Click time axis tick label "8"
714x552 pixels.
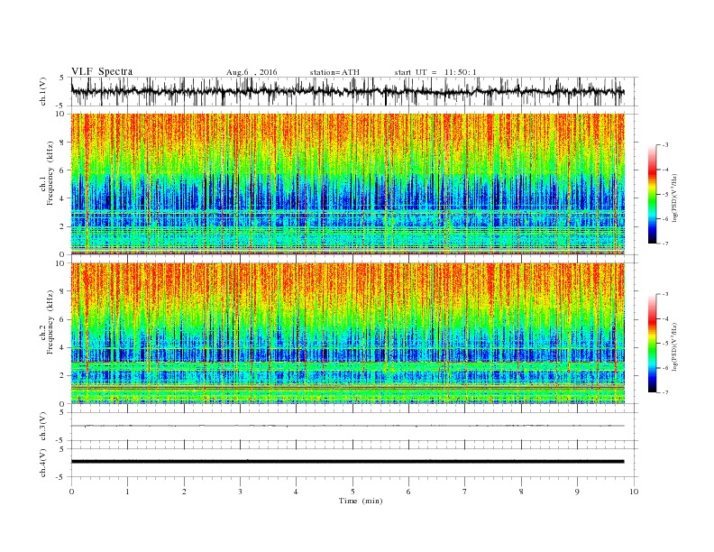521,492
